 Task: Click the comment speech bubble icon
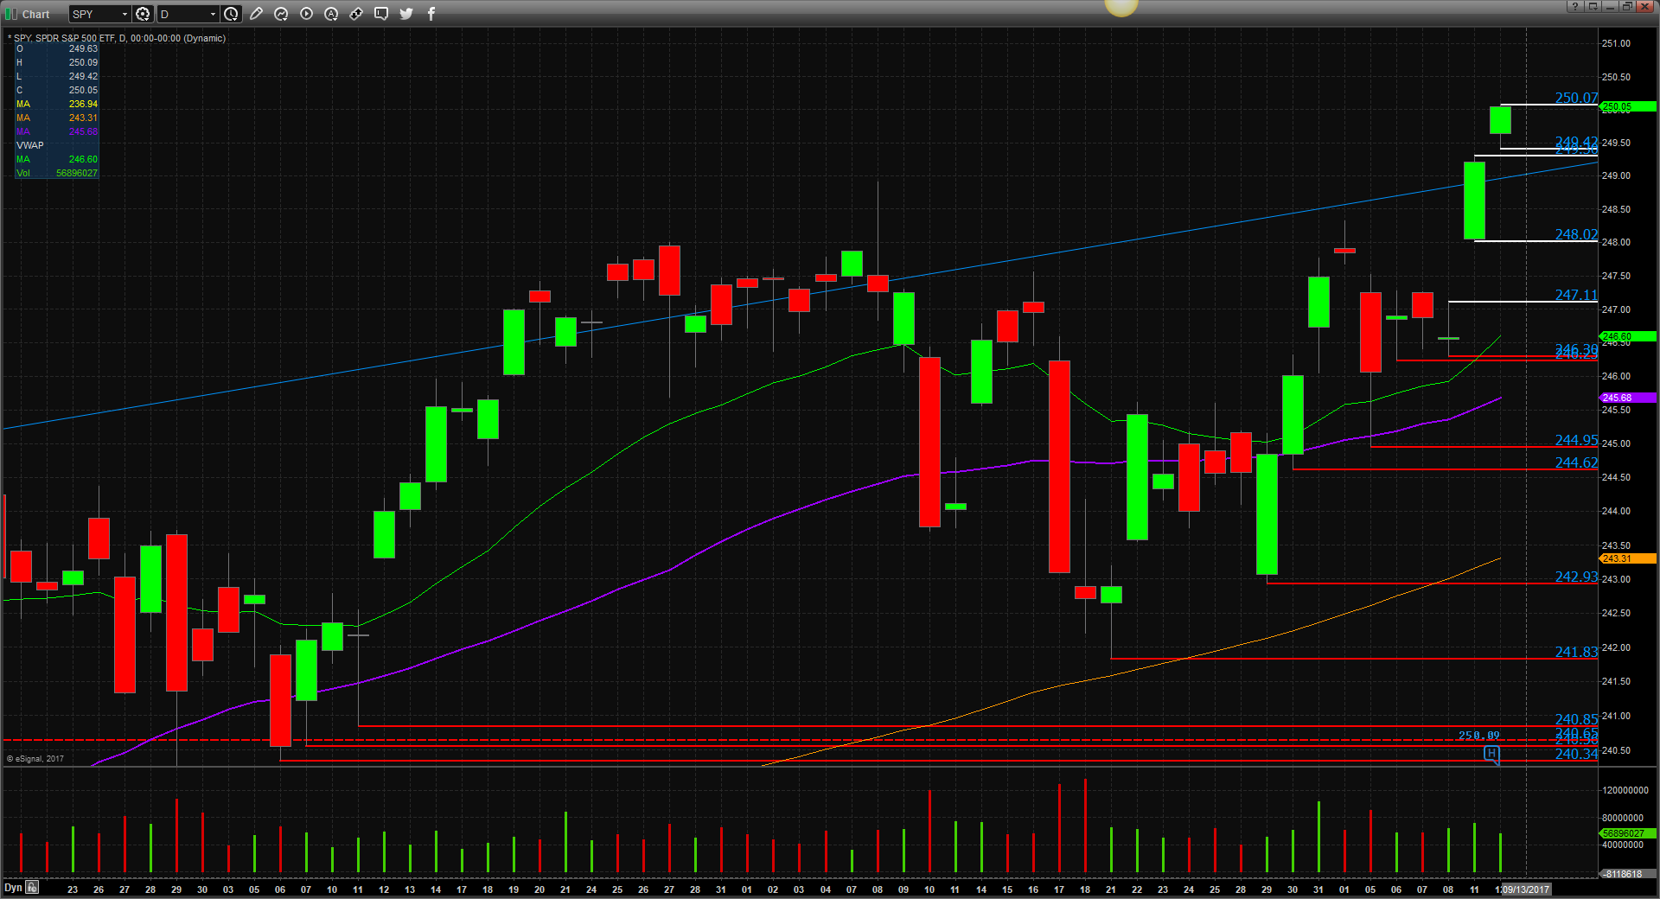click(381, 14)
